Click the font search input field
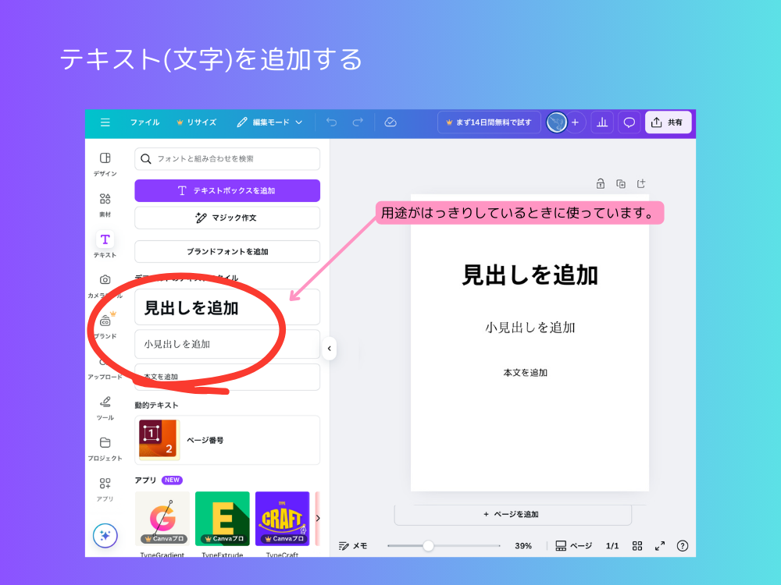The height and width of the screenshot is (585, 781). point(226,159)
